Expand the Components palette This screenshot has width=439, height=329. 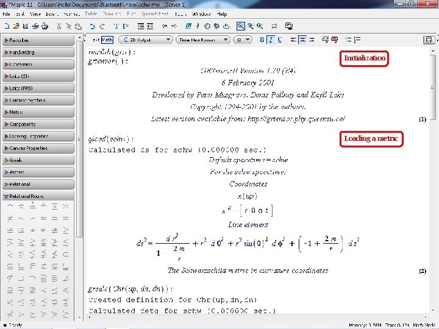[x=38, y=124]
